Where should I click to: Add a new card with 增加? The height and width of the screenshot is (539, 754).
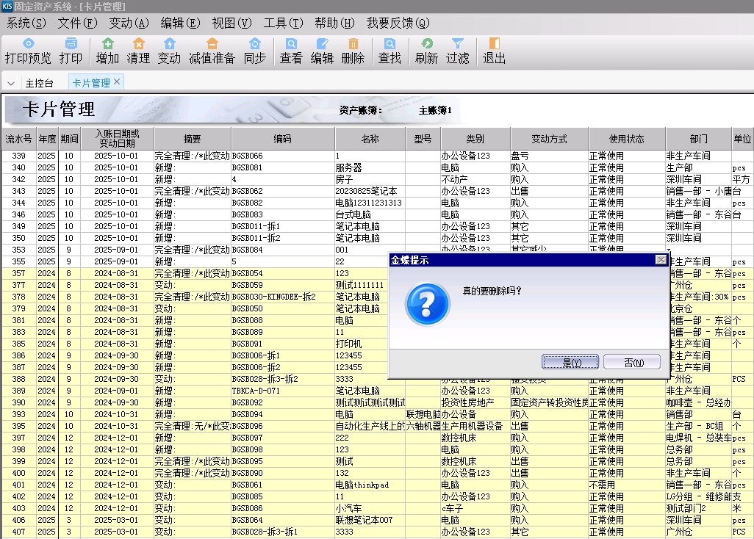(107, 51)
